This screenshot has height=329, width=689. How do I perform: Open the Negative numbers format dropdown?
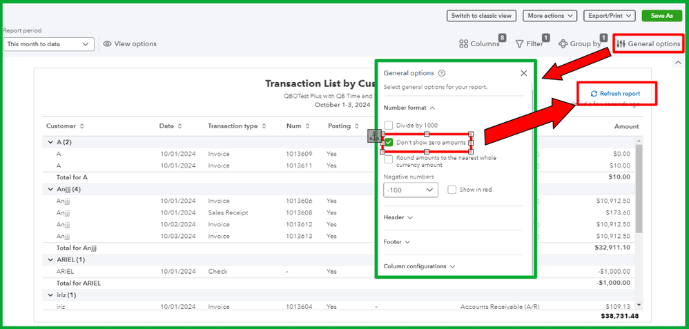(x=410, y=190)
